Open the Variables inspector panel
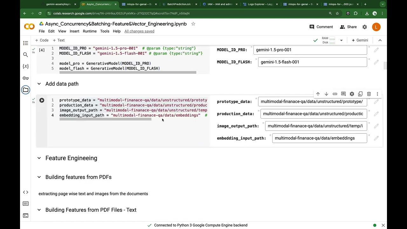407x229 pixels. [x=25, y=66]
